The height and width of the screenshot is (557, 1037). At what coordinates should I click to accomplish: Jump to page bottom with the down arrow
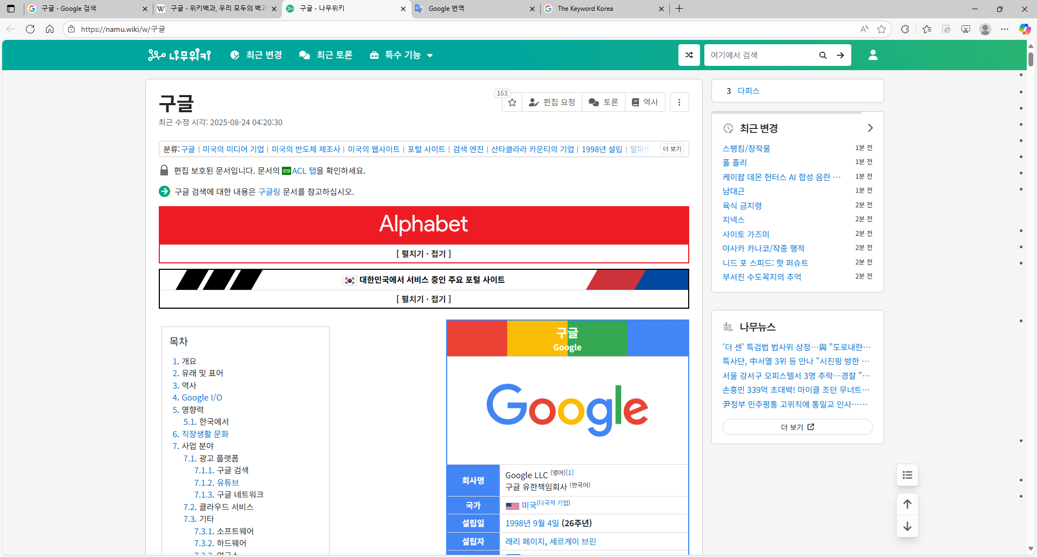pyautogui.click(x=907, y=526)
